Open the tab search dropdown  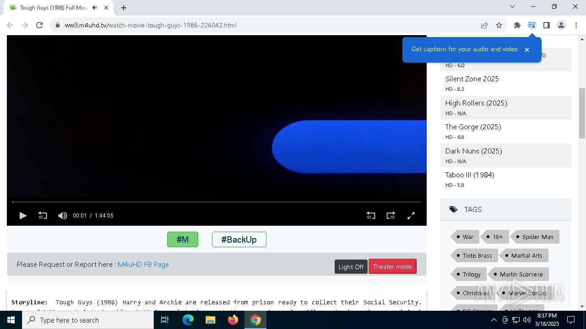point(512,6)
